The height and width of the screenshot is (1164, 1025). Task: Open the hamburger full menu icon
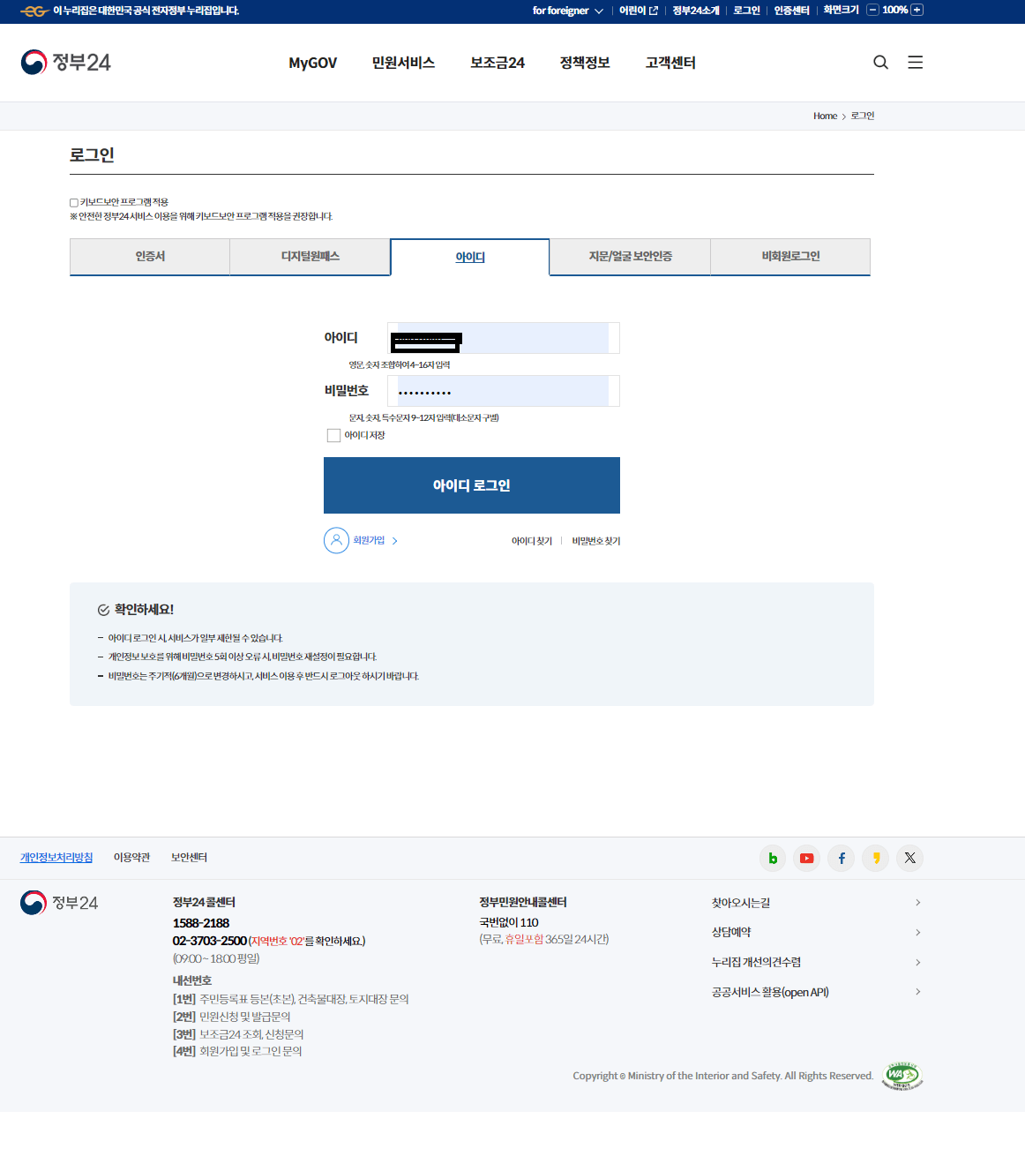tap(916, 63)
